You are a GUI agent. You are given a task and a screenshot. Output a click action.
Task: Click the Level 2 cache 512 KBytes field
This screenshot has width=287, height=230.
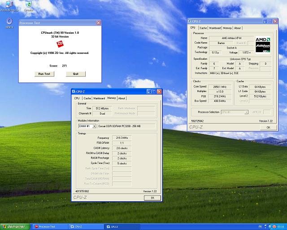(x=260, y=96)
